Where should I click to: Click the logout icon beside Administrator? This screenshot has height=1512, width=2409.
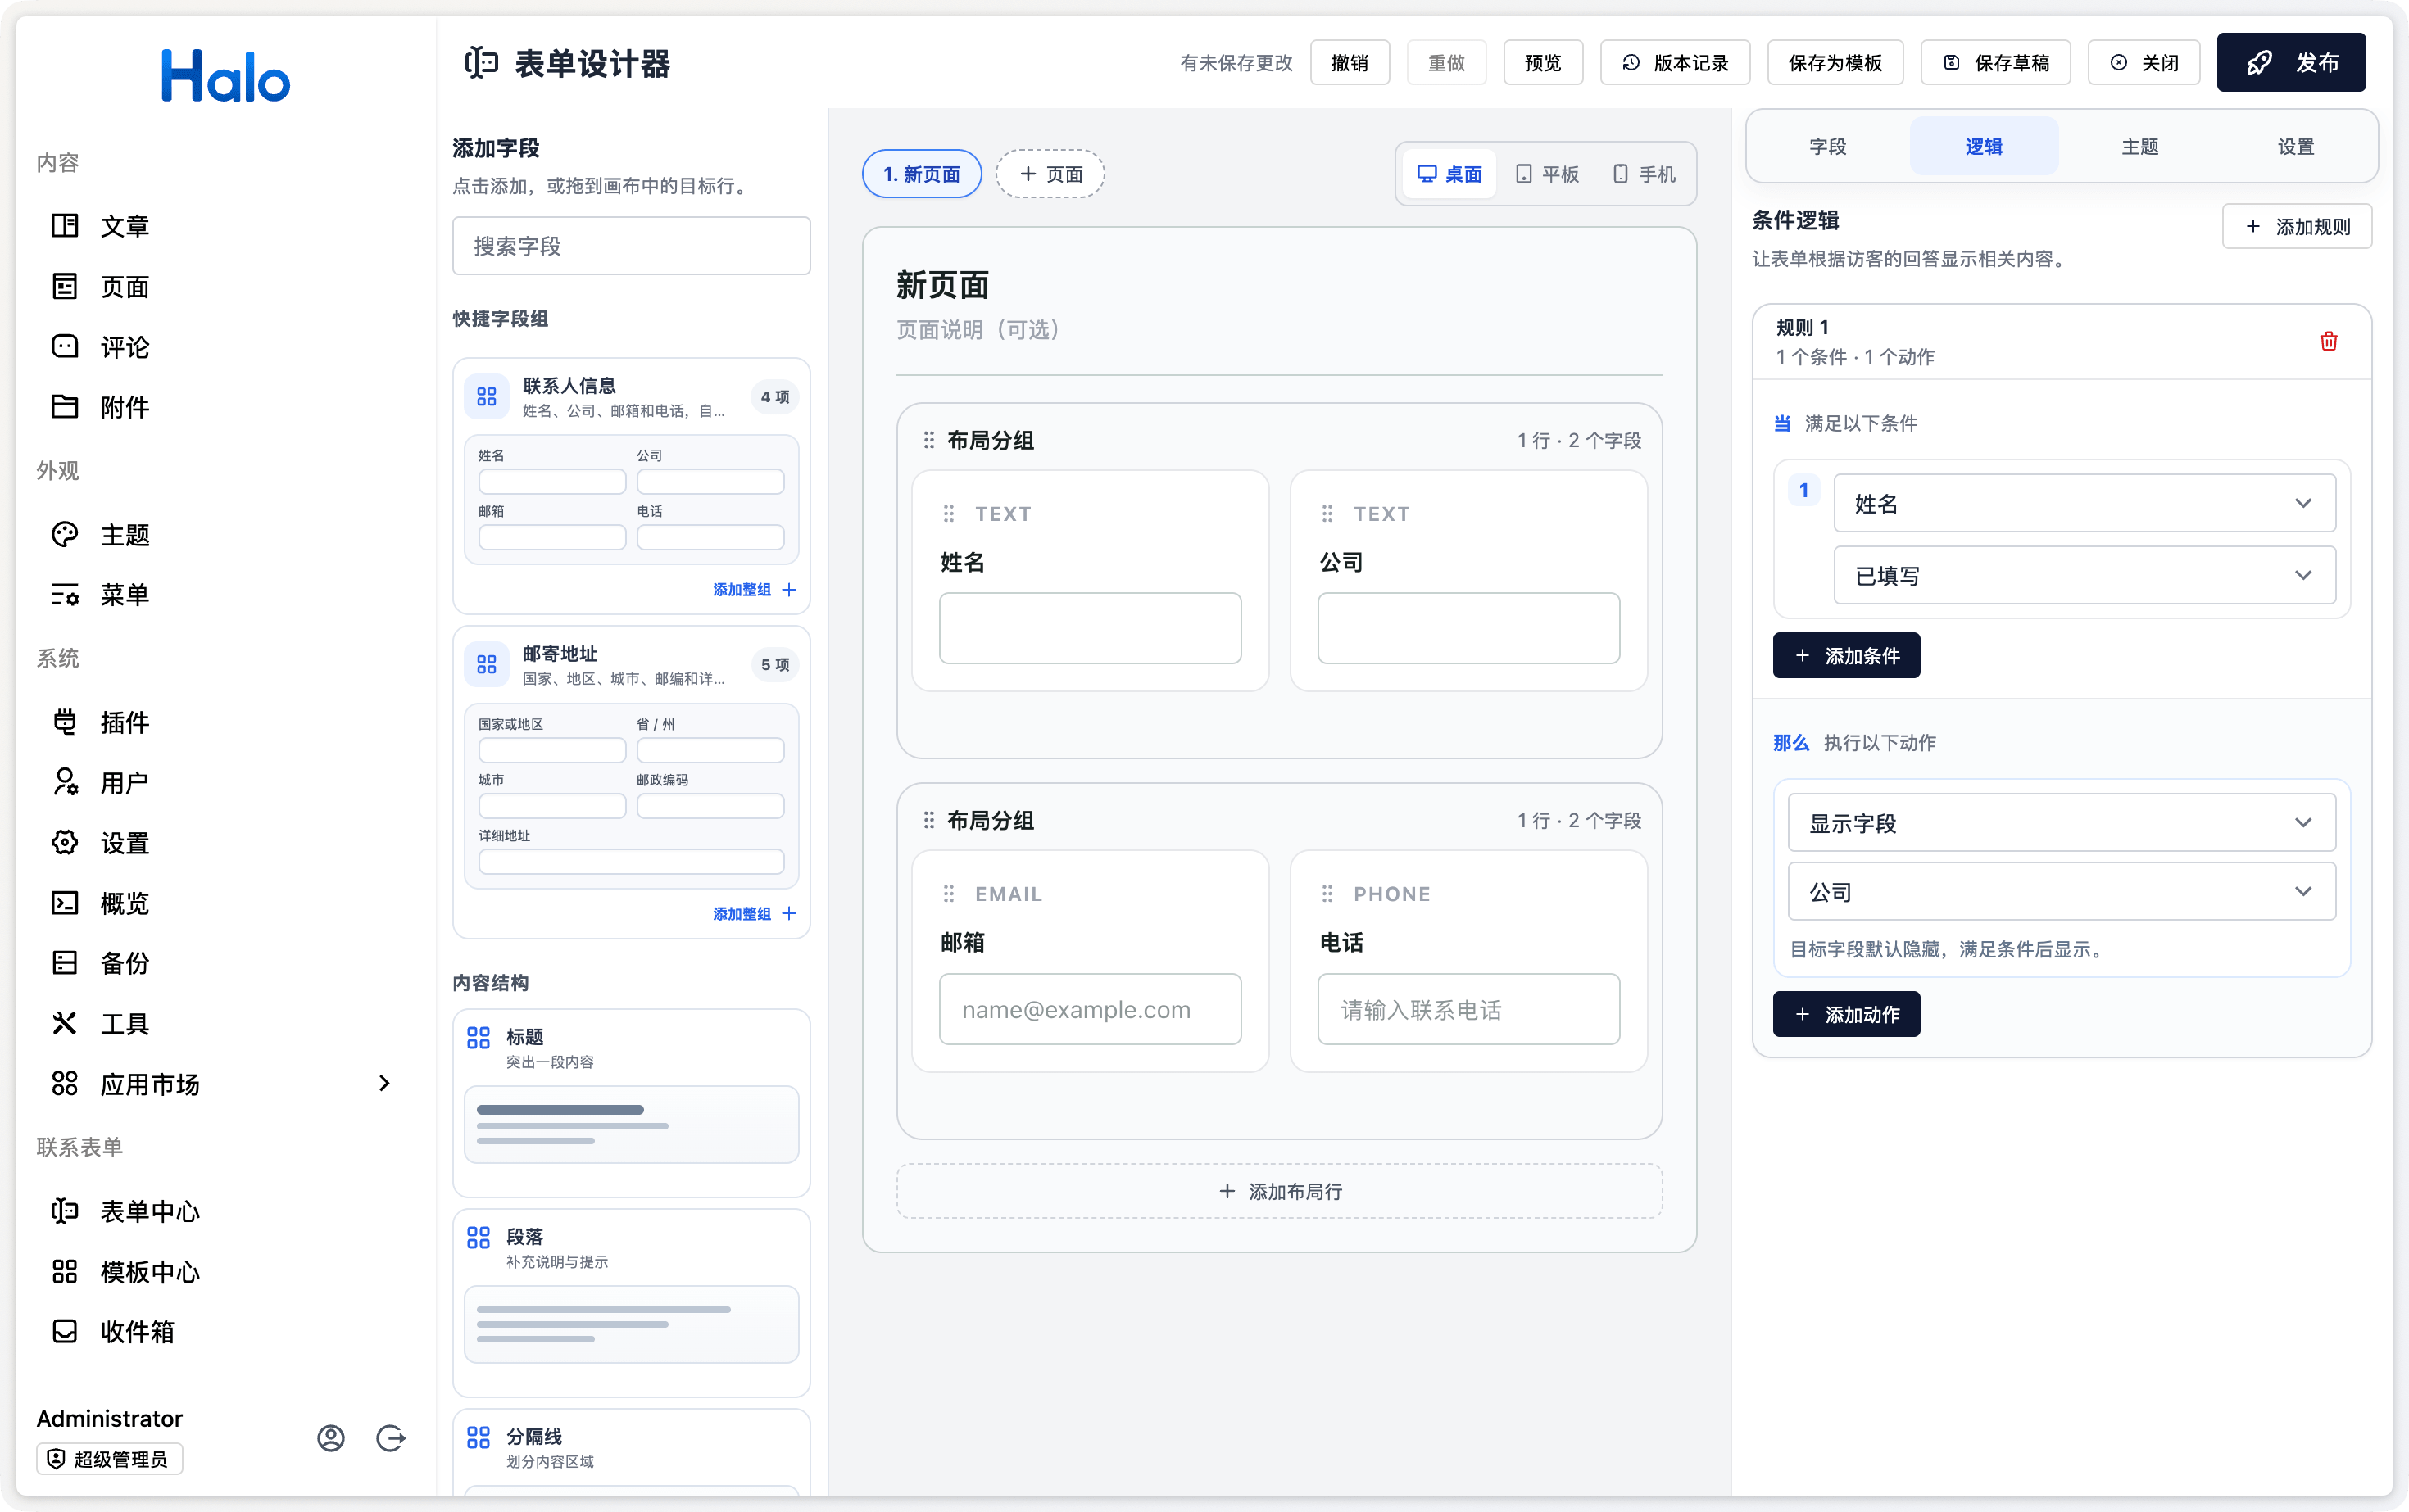click(x=390, y=1438)
